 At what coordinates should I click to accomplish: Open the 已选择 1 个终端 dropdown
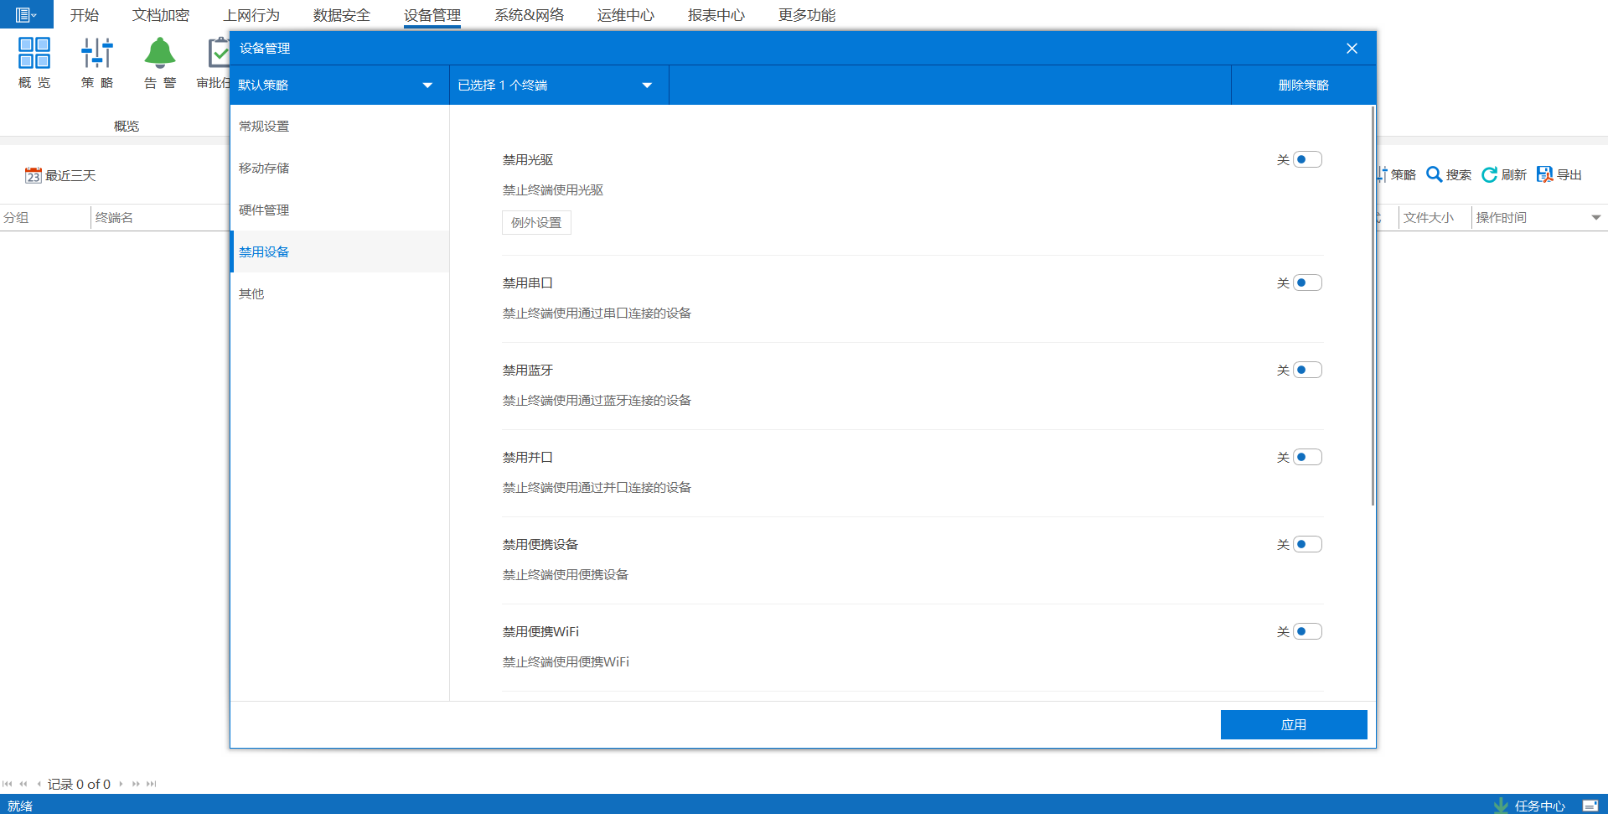coord(646,85)
